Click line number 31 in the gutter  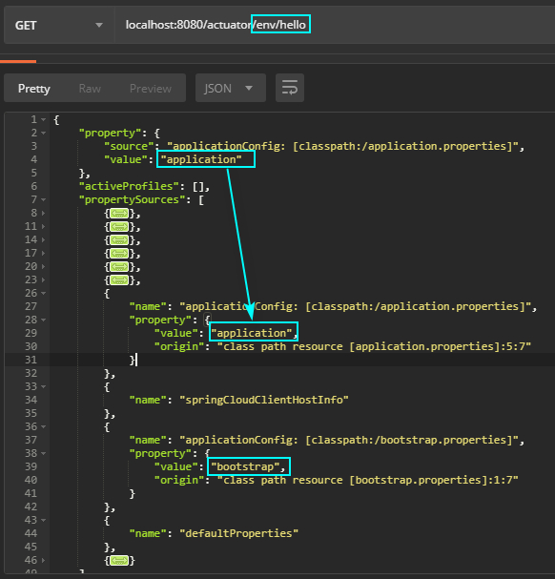pos(31,360)
